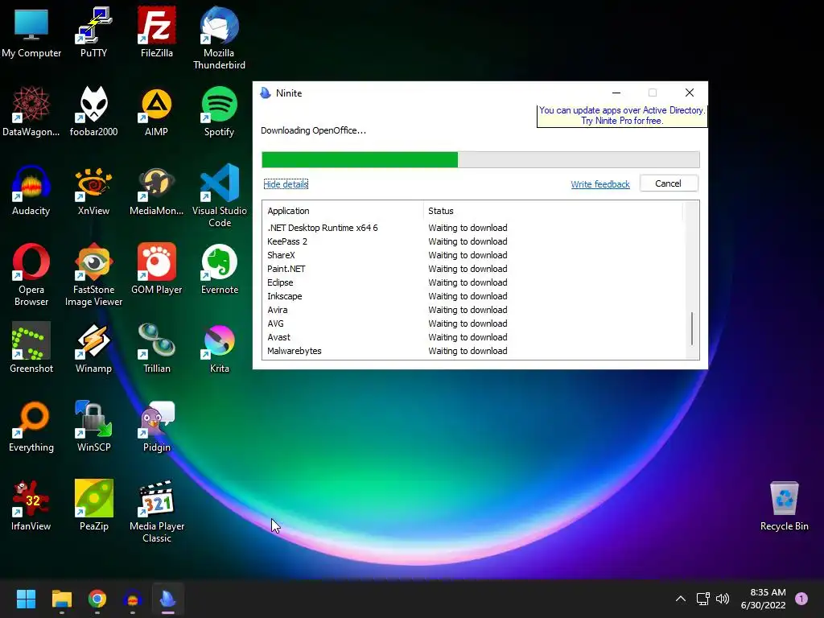Viewport: 824px width, 618px height.
Task: Select the Visual Studio Code shortcut
Action: pyautogui.click(x=219, y=196)
